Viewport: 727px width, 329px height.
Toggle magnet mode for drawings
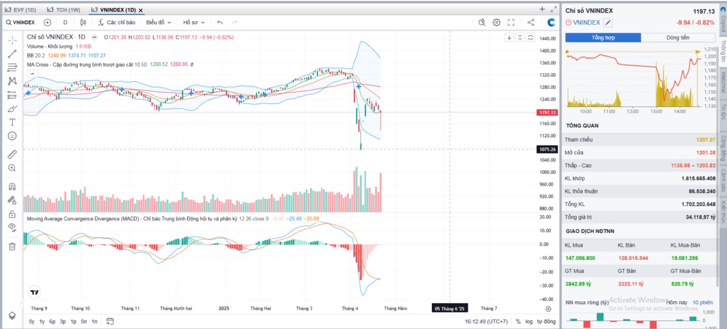[x=12, y=186]
